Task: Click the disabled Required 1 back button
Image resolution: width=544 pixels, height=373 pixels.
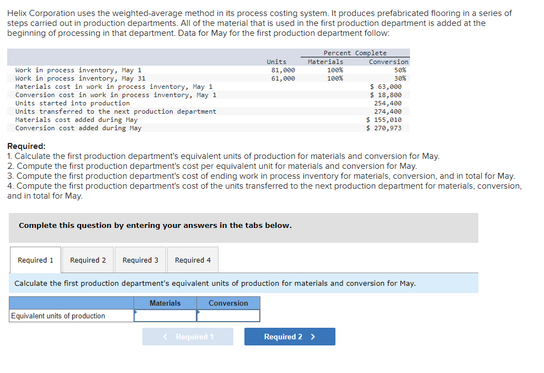Action: 188,337
